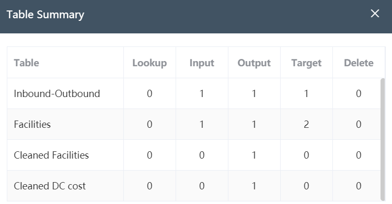Image resolution: width=392 pixels, height=204 pixels.
Task: Click the Table Summary title text
Action: pyautogui.click(x=45, y=15)
